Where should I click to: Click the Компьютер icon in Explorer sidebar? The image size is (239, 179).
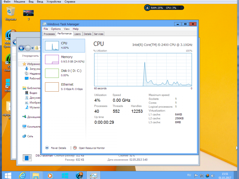pyautogui.click(x=24, y=126)
